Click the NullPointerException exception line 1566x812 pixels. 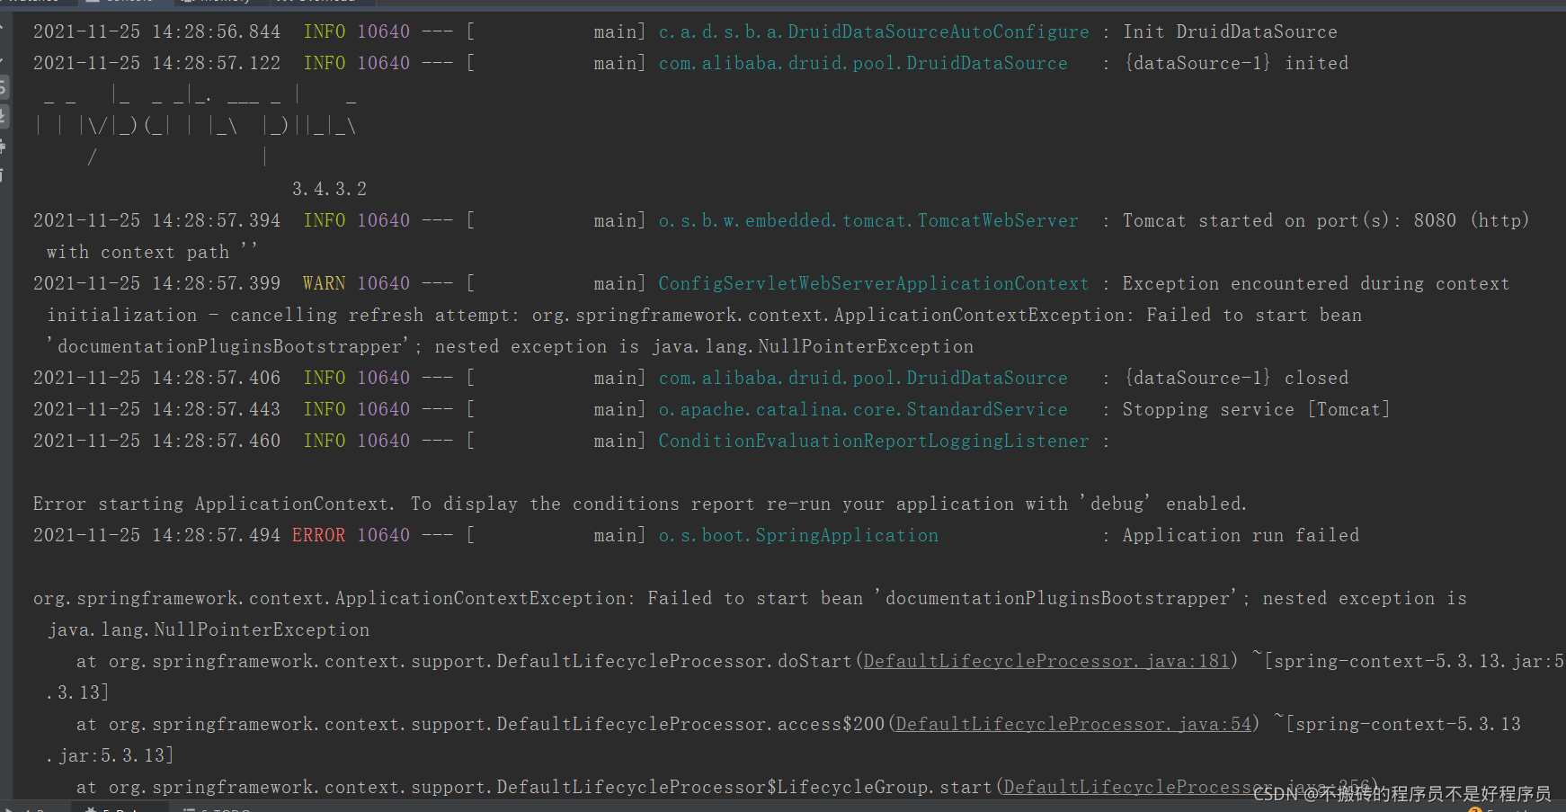(207, 629)
